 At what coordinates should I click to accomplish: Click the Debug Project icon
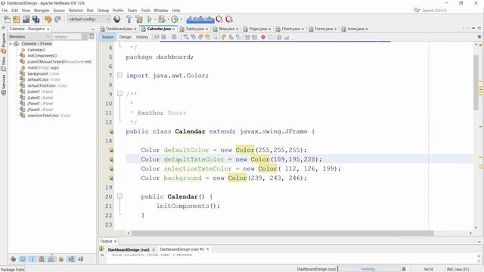(x=161, y=19)
